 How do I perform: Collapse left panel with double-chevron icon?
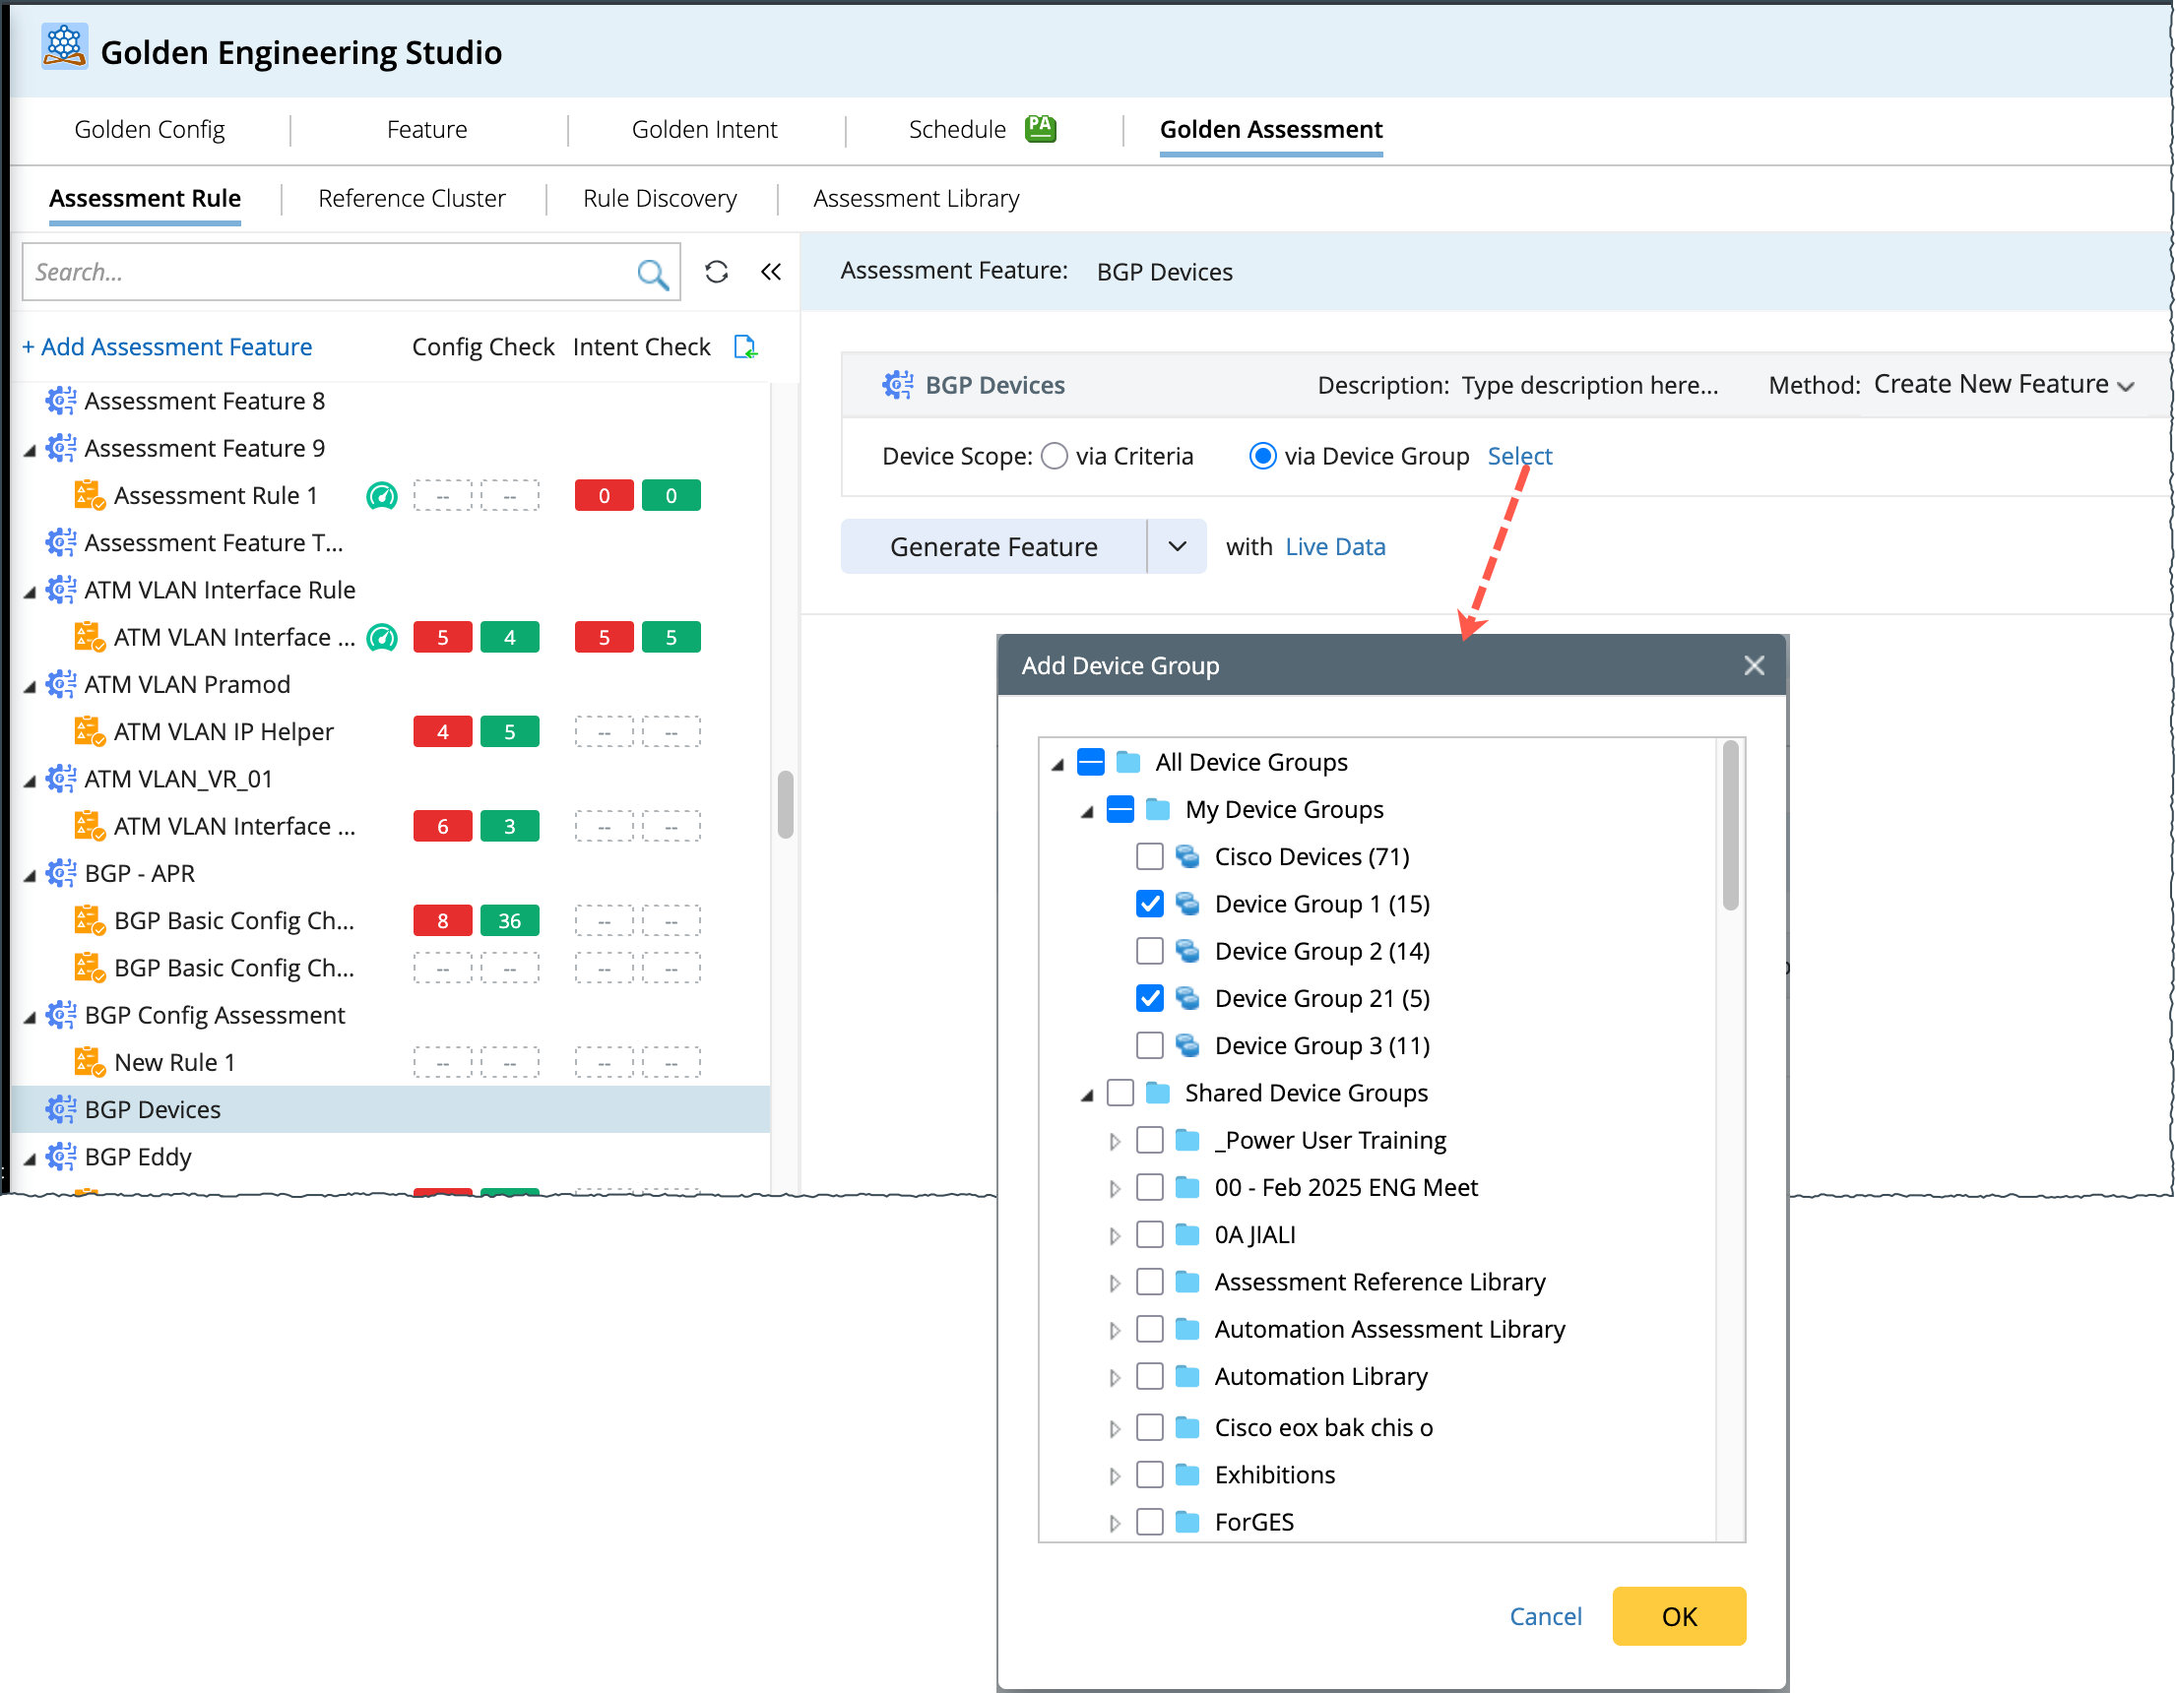pos(771,272)
